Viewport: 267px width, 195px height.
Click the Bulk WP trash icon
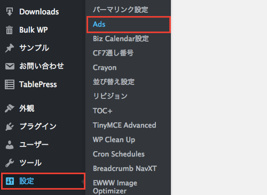pos(10,30)
